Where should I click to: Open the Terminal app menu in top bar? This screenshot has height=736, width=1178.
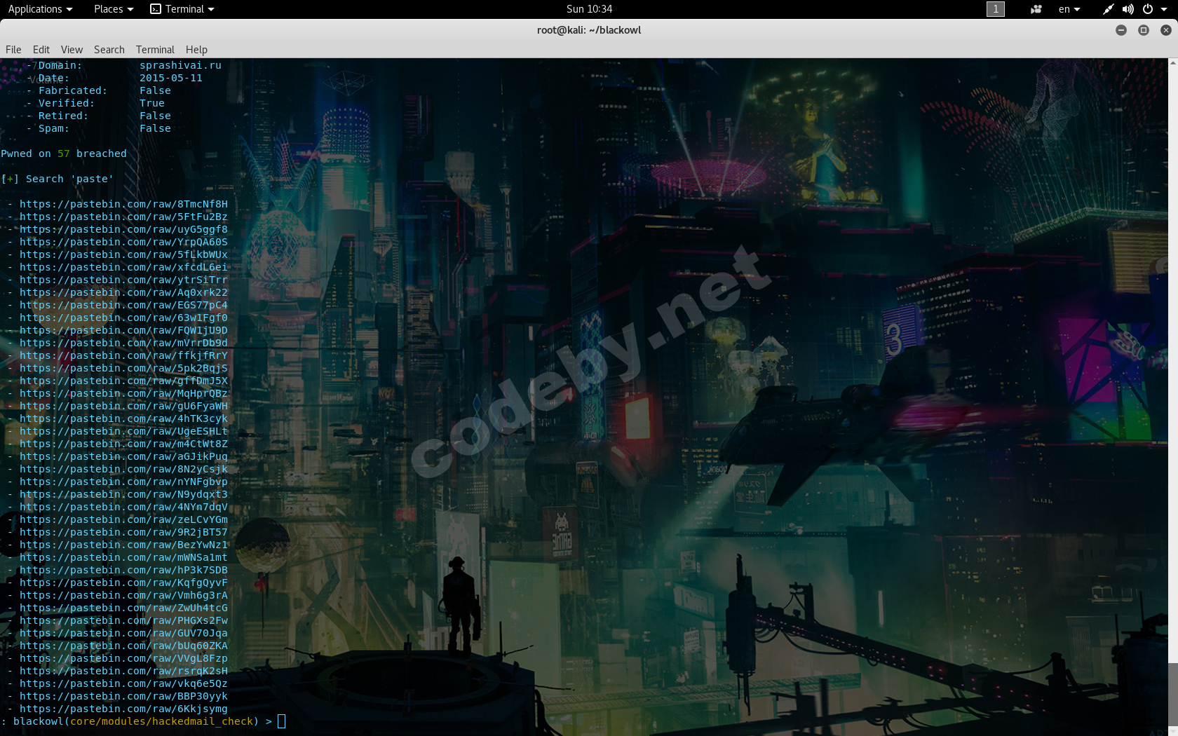point(182,9)
